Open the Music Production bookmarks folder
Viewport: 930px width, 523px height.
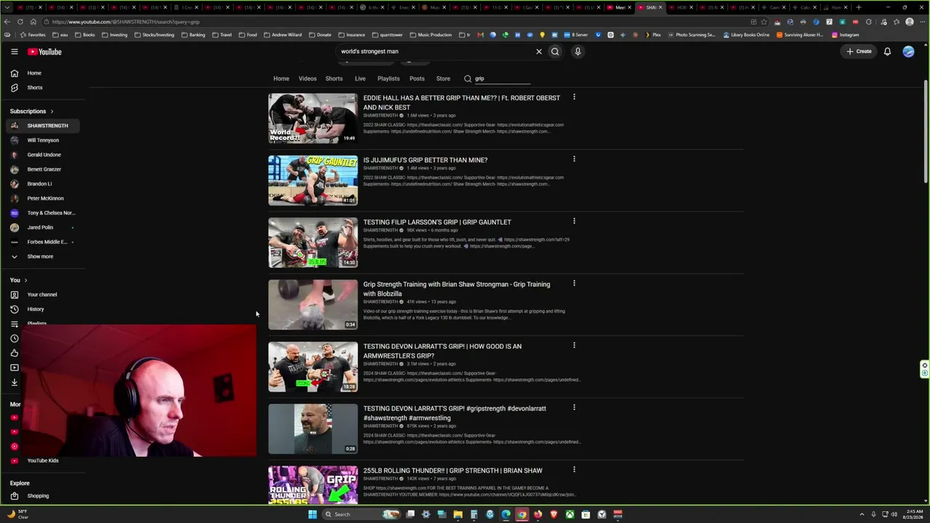tap(429, 35)
